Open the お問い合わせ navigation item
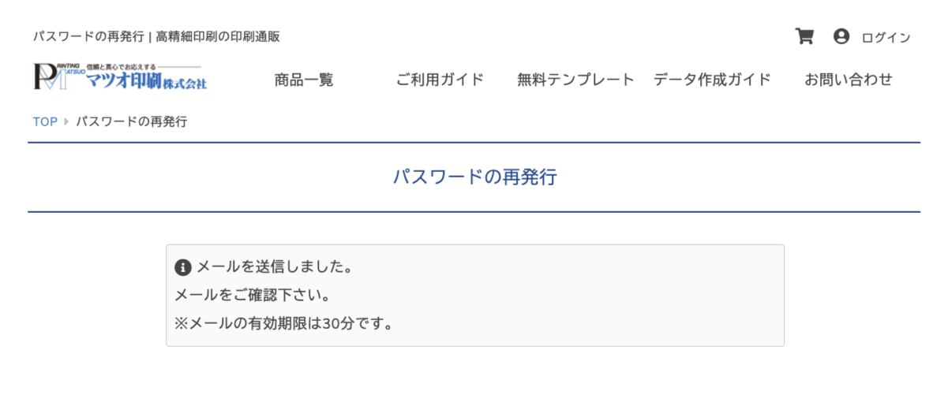The height and width of the screenshot is (395, 948). pyautogui.click(x=849, y=80)
